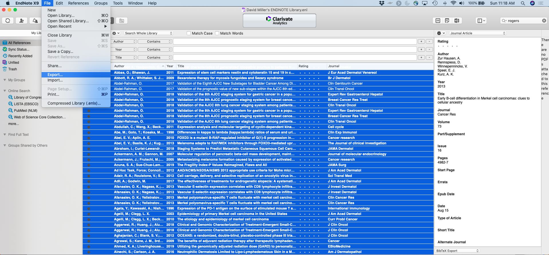549x255 pixels.
Task: Click the volume icon in menu bar
Action: click(x=462, y=3)
